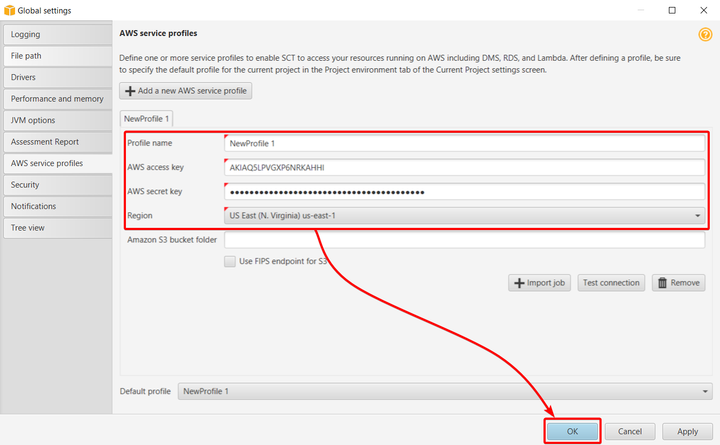This screenshot has width=720, height=445.
Task: Enable Use FIPS endpoint for S3
Action: click(x=230, y=262)
